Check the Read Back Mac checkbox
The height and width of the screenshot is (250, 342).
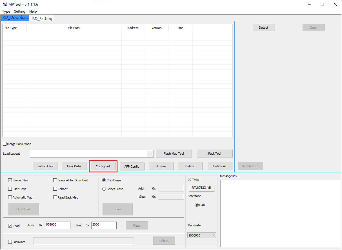tap(55, 197)
